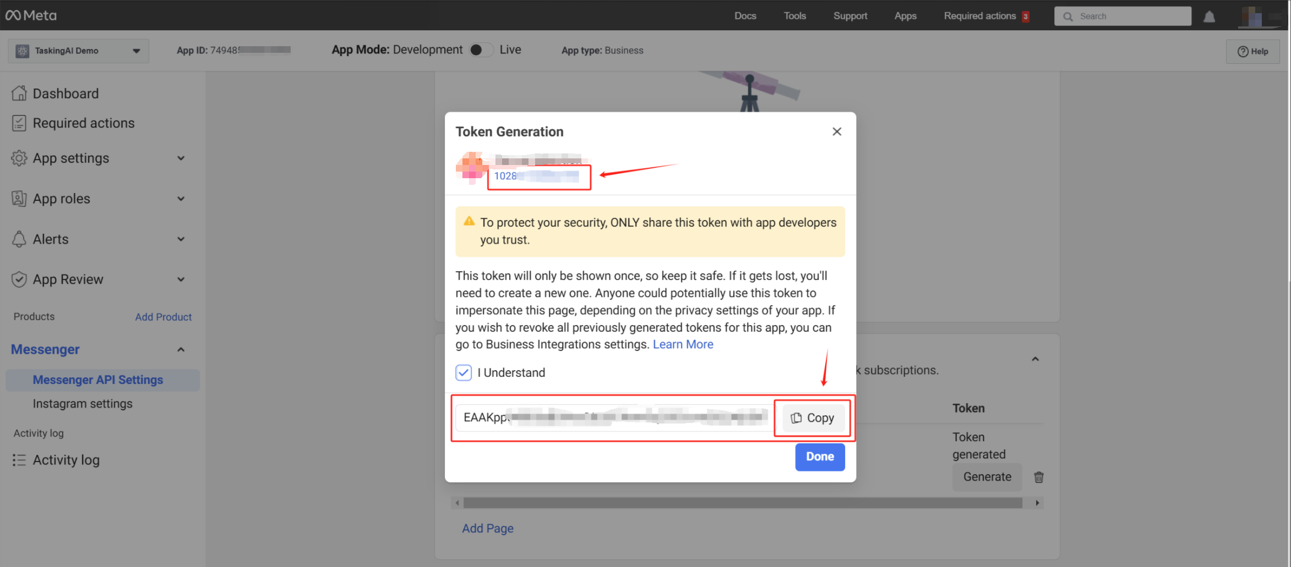
Task: Select Instagram settings
Action: pos(83,404)
